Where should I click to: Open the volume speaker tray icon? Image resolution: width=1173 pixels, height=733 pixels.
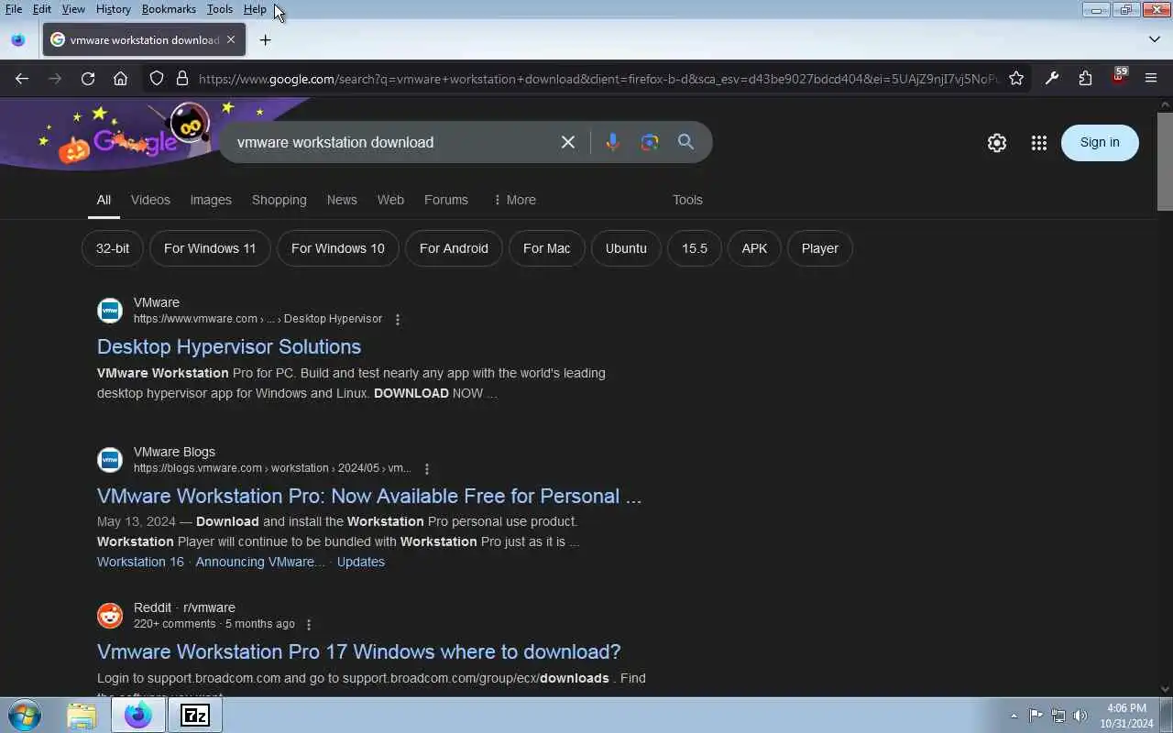coord(1080,716)
